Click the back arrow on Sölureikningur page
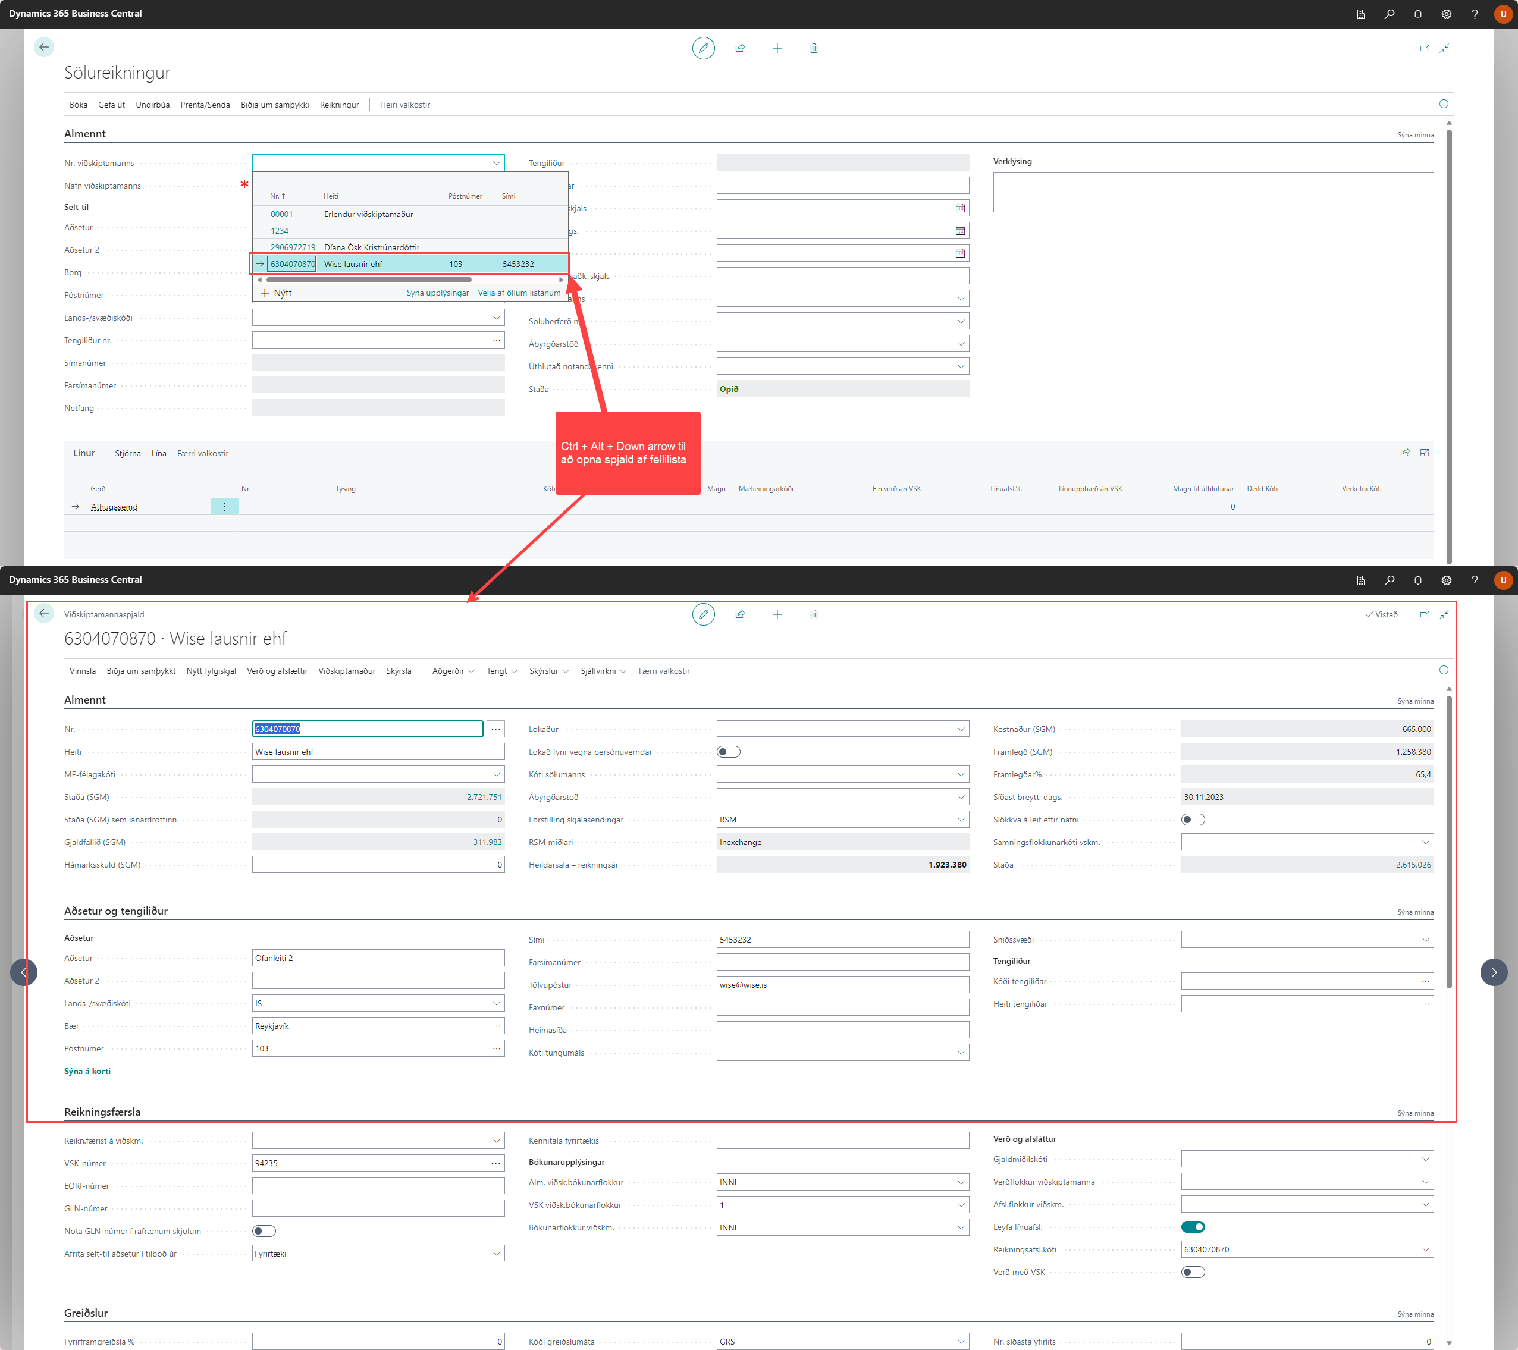This screenshot has width=1518, height=1350. click(44, 48)
